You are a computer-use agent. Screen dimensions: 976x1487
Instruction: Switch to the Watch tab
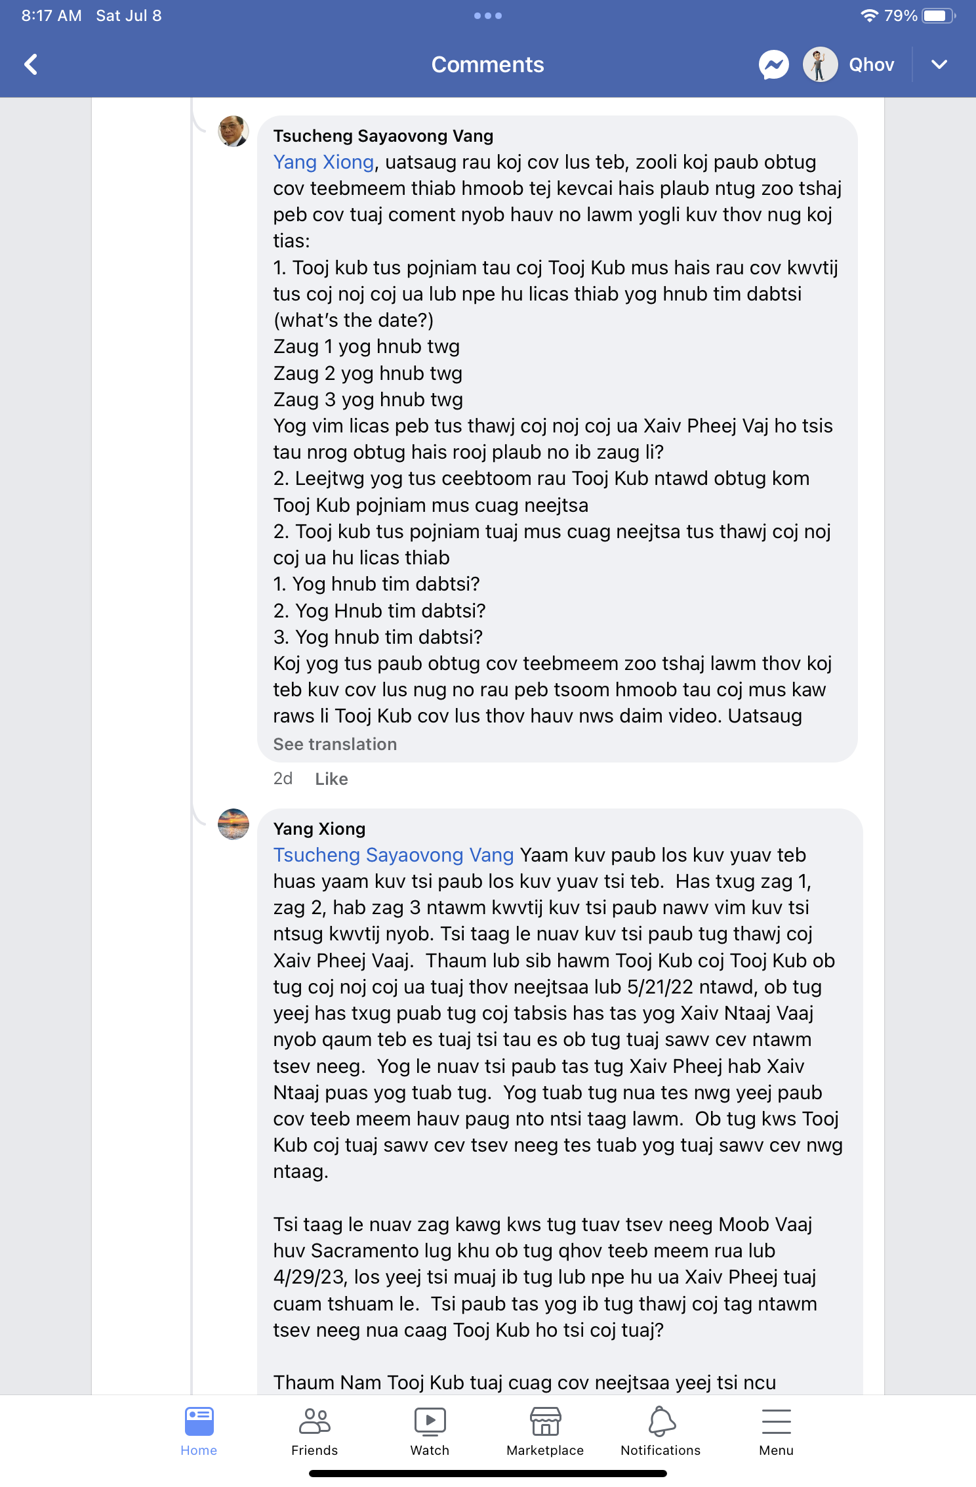[x=430, y=1431]
